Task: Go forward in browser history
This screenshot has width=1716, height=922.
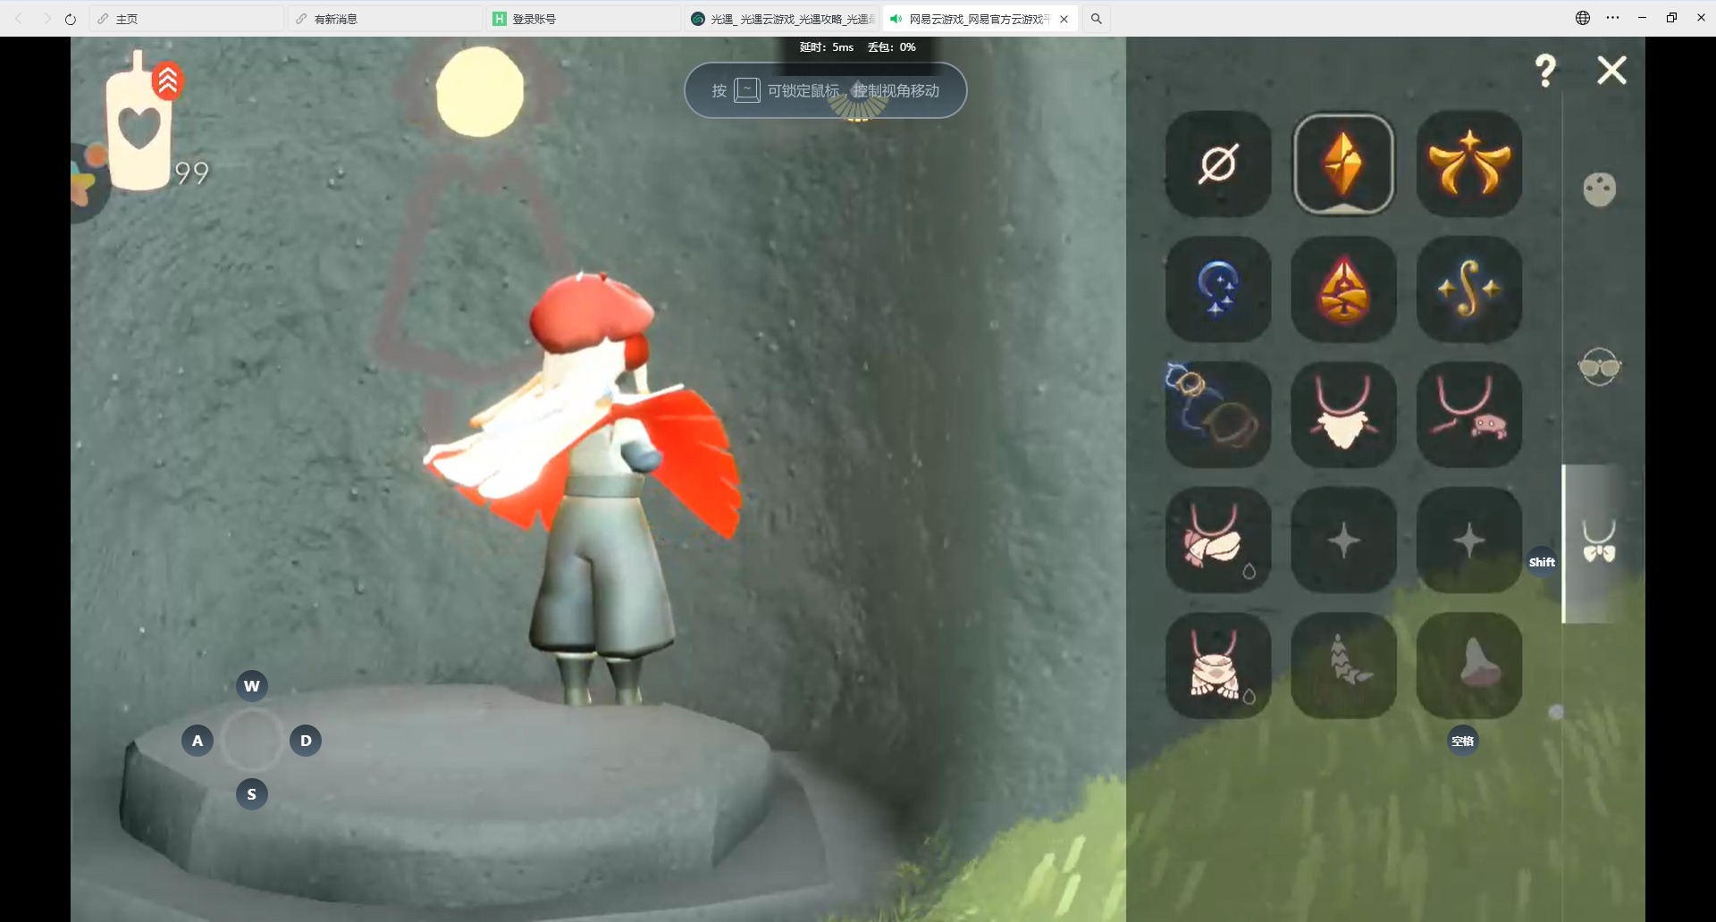Action: (x=46, y=19)
